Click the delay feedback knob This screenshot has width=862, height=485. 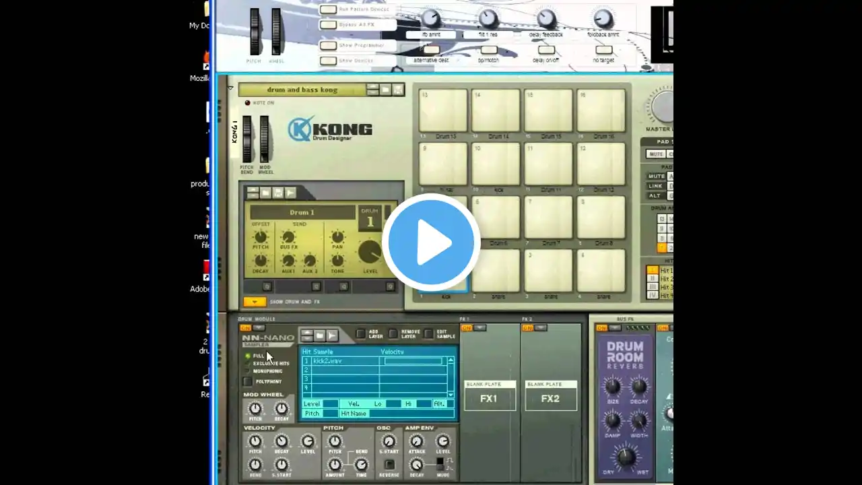point(547,18)
